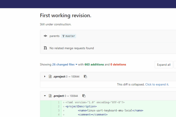Open the 26 changed files dropdown

click(65, 64)
